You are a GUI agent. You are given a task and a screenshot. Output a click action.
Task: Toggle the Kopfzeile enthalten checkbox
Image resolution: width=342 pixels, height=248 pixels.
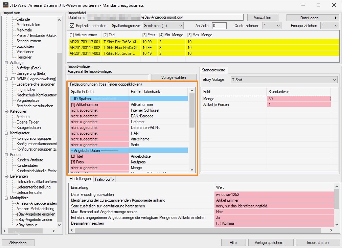[x=72, y=26]
